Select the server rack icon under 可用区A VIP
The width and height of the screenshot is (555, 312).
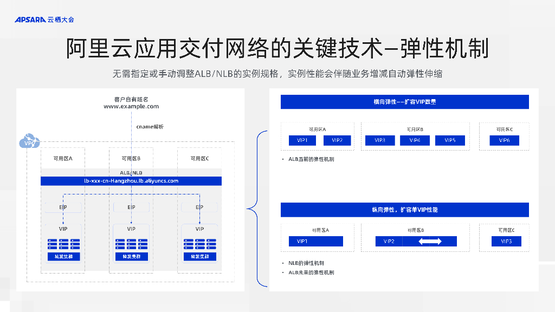[64, 244]
